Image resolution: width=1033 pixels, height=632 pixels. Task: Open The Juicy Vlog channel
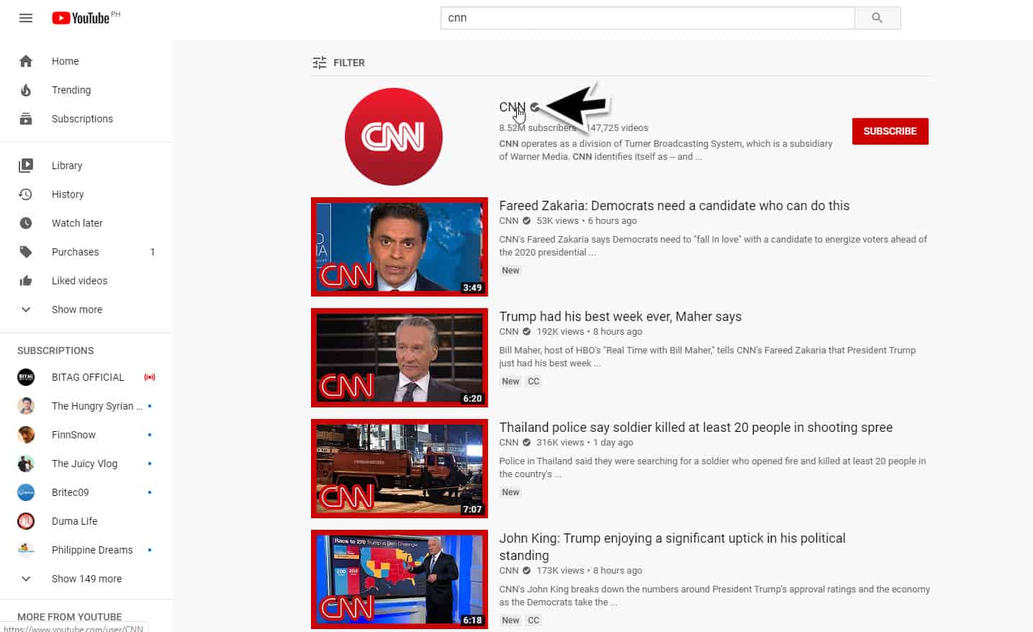pyautogui.click(x=86, y=464)
